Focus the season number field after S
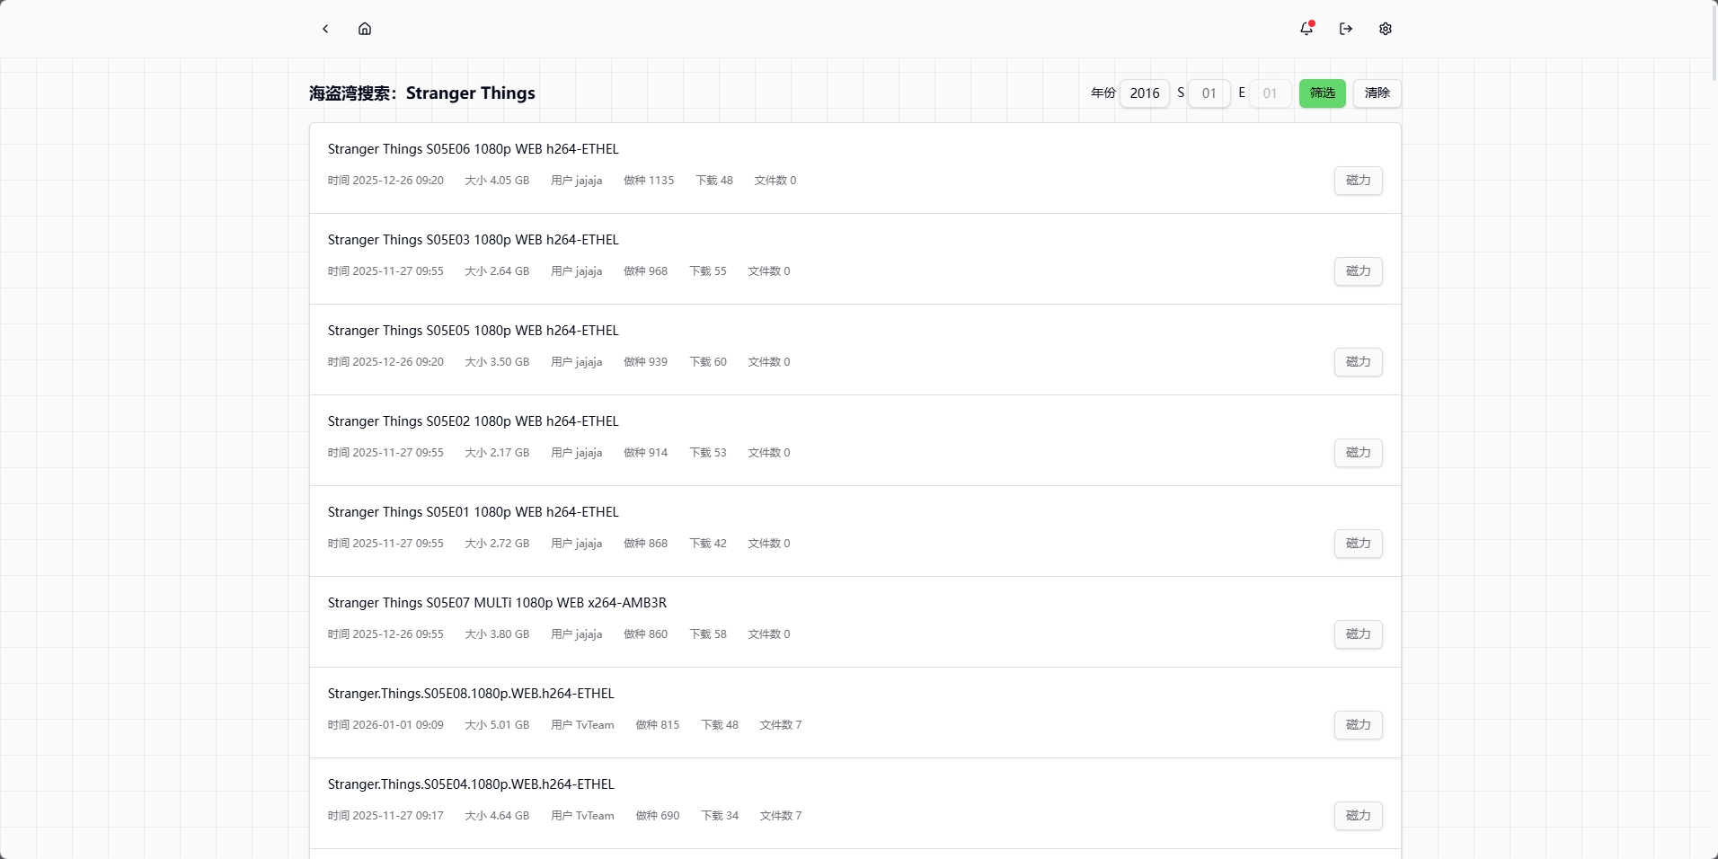 pos(1209,93)
